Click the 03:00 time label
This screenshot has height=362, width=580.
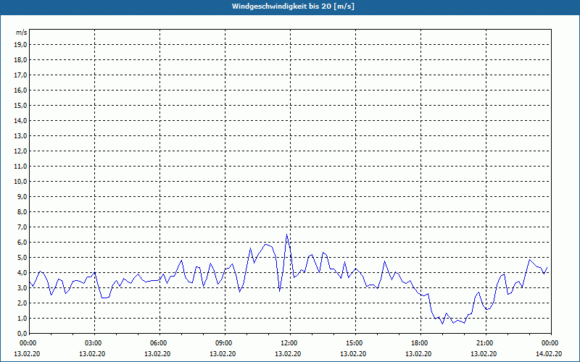(95, 343)
